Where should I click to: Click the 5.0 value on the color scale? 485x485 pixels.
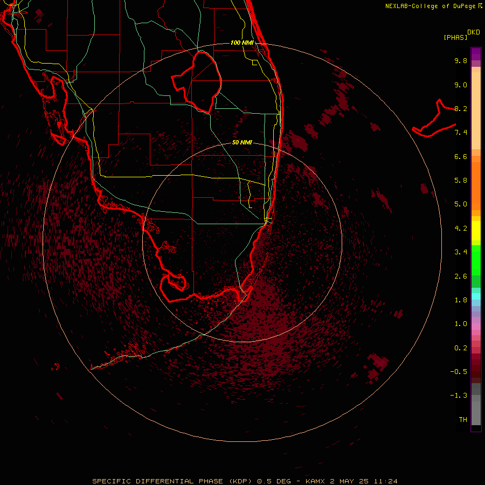click(461, 204)
